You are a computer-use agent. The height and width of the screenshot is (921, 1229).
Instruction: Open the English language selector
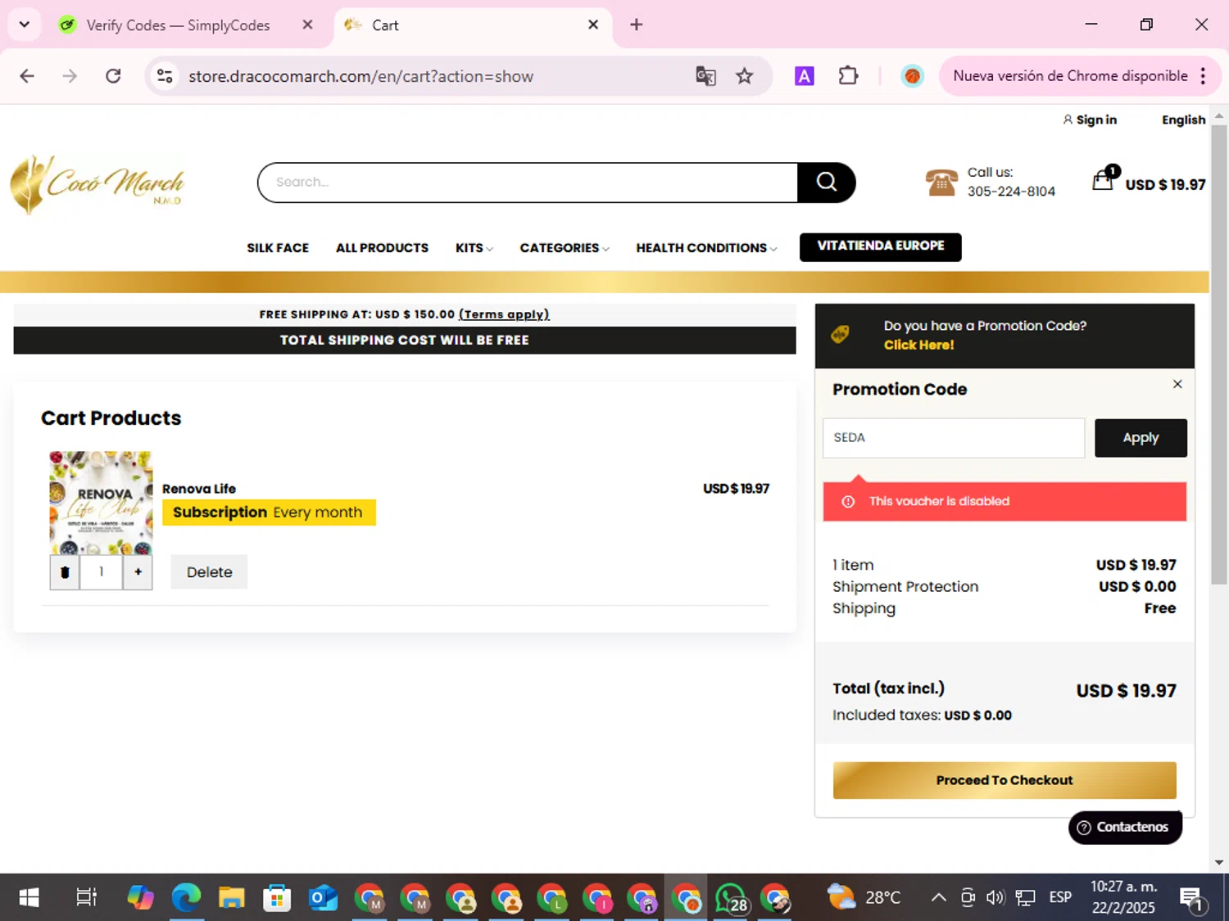1183,120
